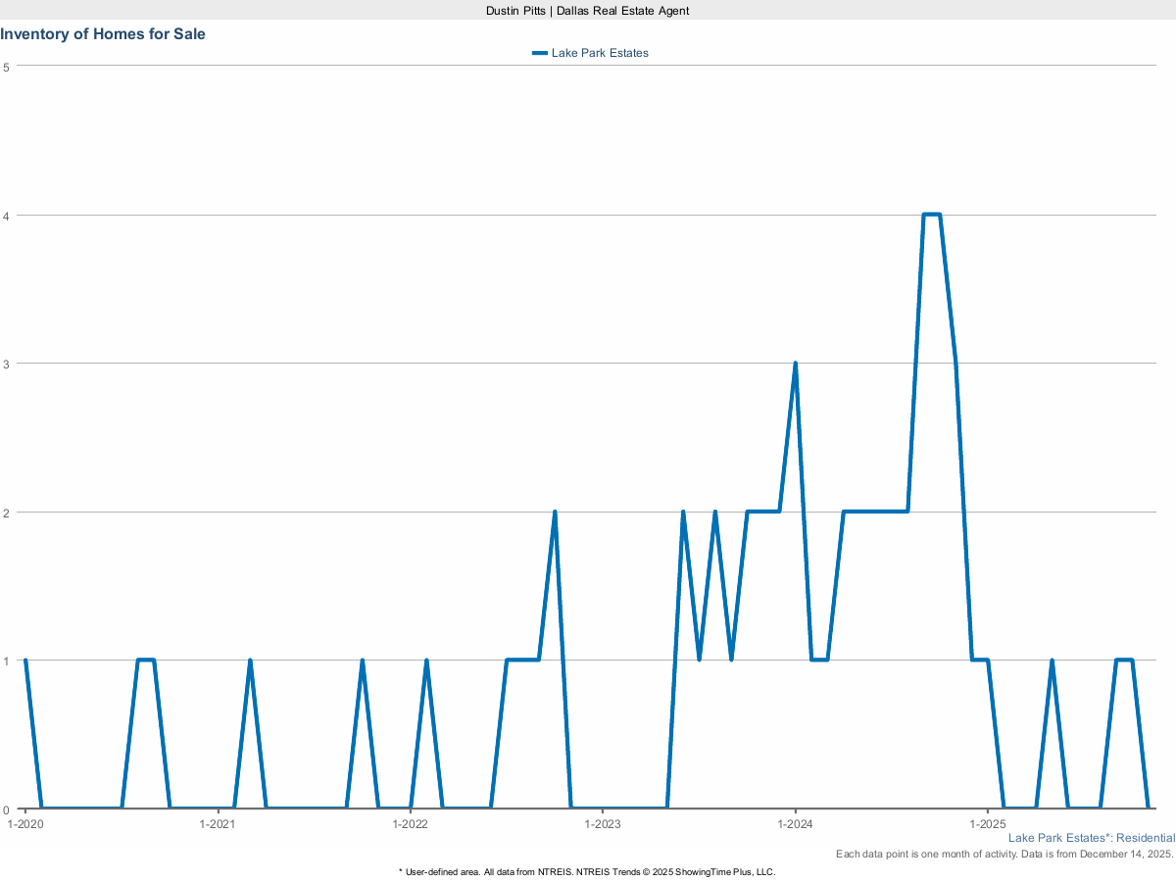This screenshot has height=882, width=1176.
Task: Click the peak data point at value 4
Action: [931, 215]
